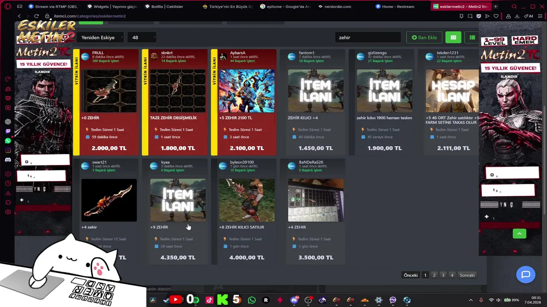Viewport: 547px width, 307px height.
Task: Open WhatsApp from the taskbar
Action: coord(252,300)
